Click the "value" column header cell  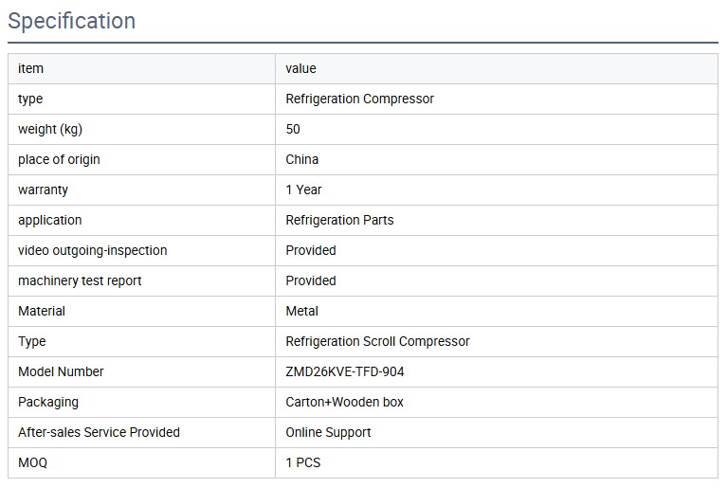(x=300, y=68)
